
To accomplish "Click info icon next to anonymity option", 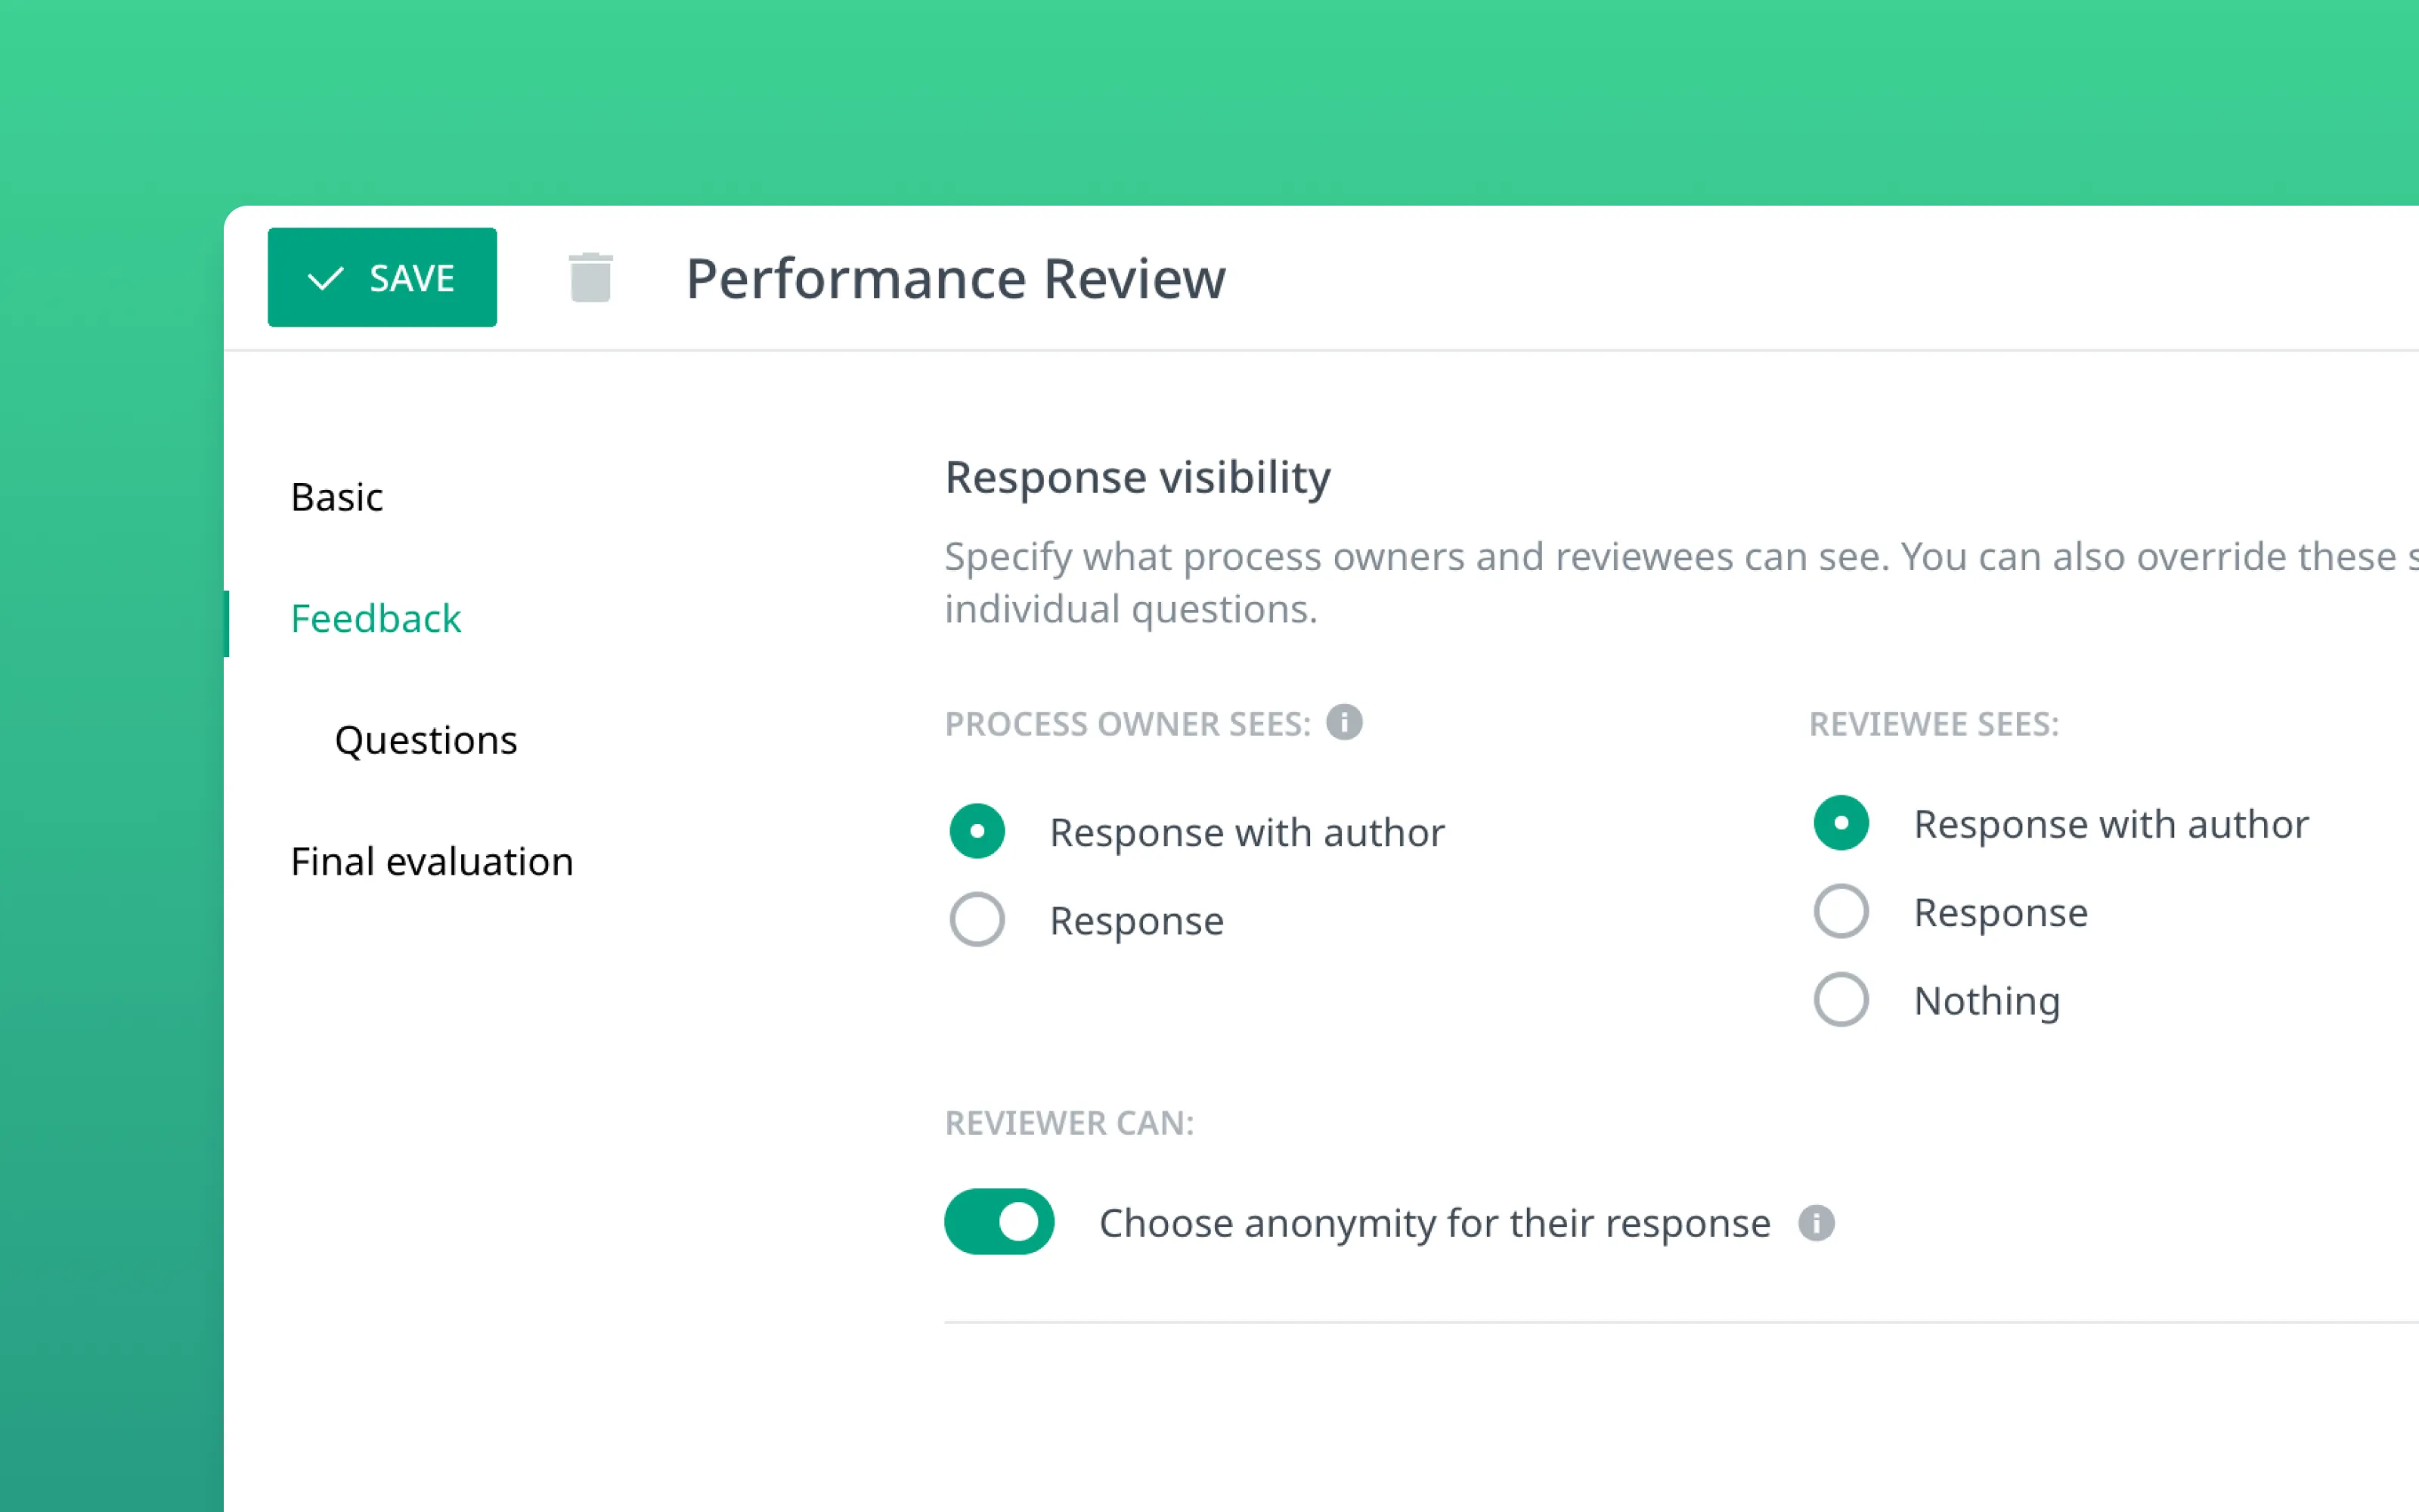I will [1815, 1223].
